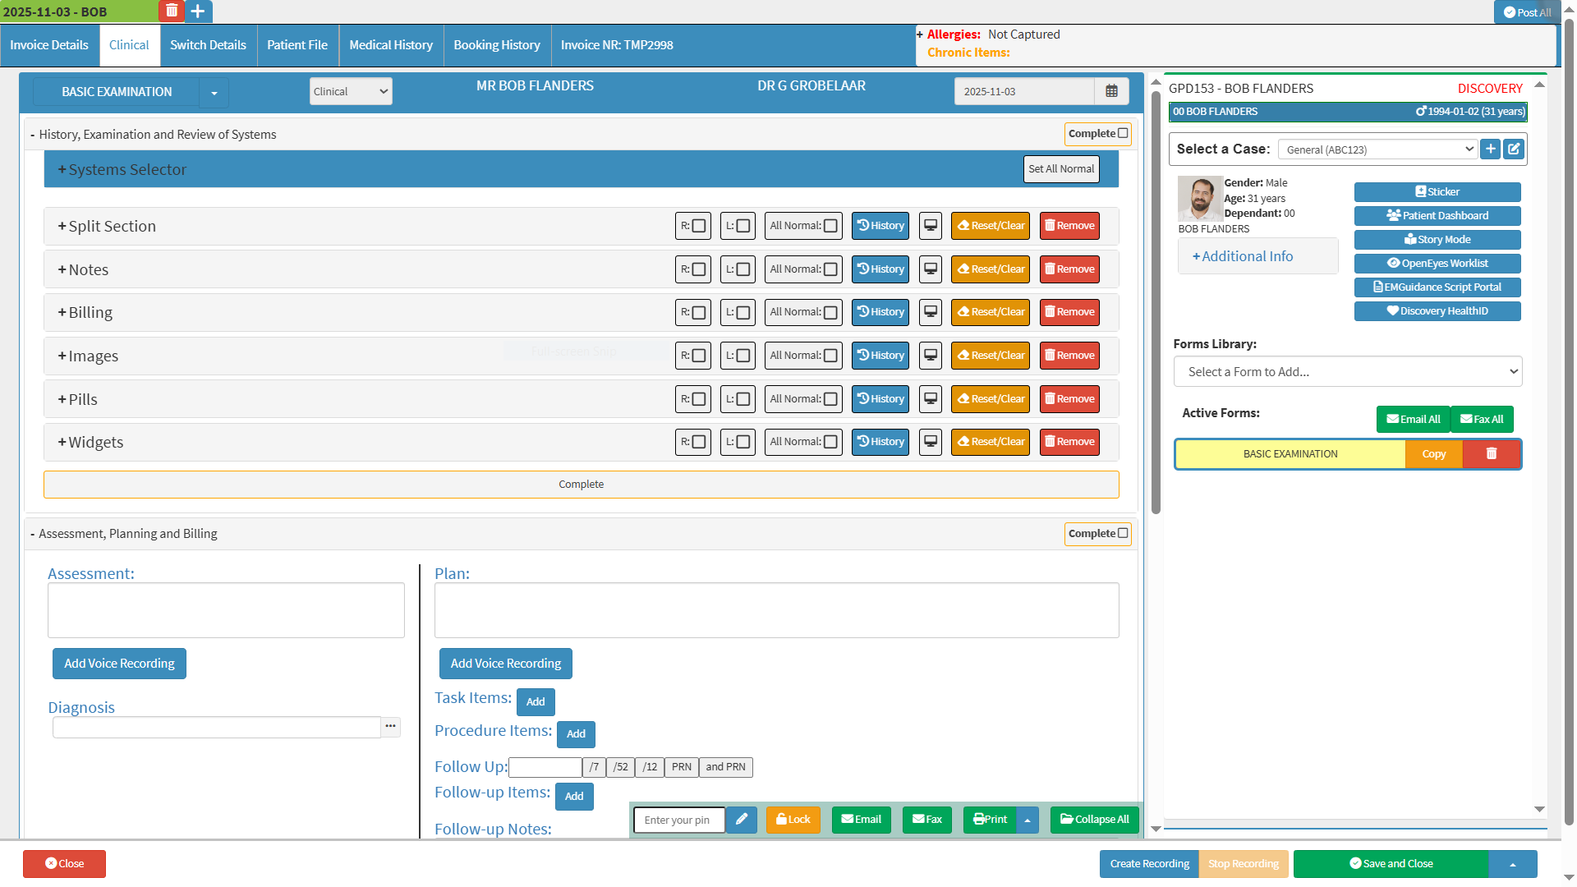Click the Set All Normal button
1577x887 pixels.
[1060, 169]
